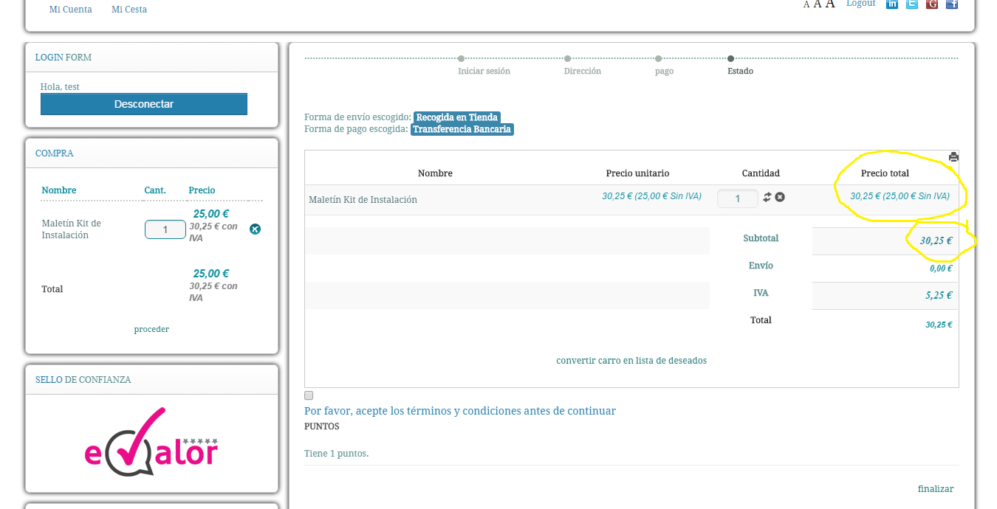Click the Cantidad column header
The height and width of the screenshot is (509, 997).
[x=761, y=173]
